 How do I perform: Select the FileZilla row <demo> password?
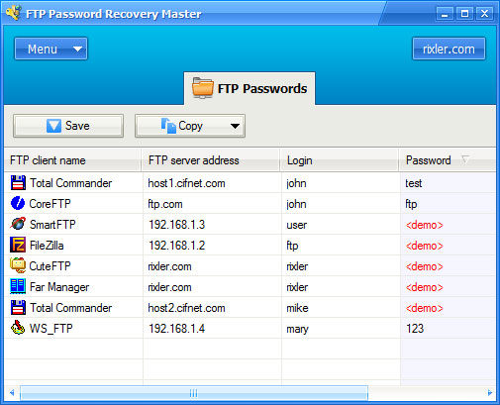click(x=425, y=246)
